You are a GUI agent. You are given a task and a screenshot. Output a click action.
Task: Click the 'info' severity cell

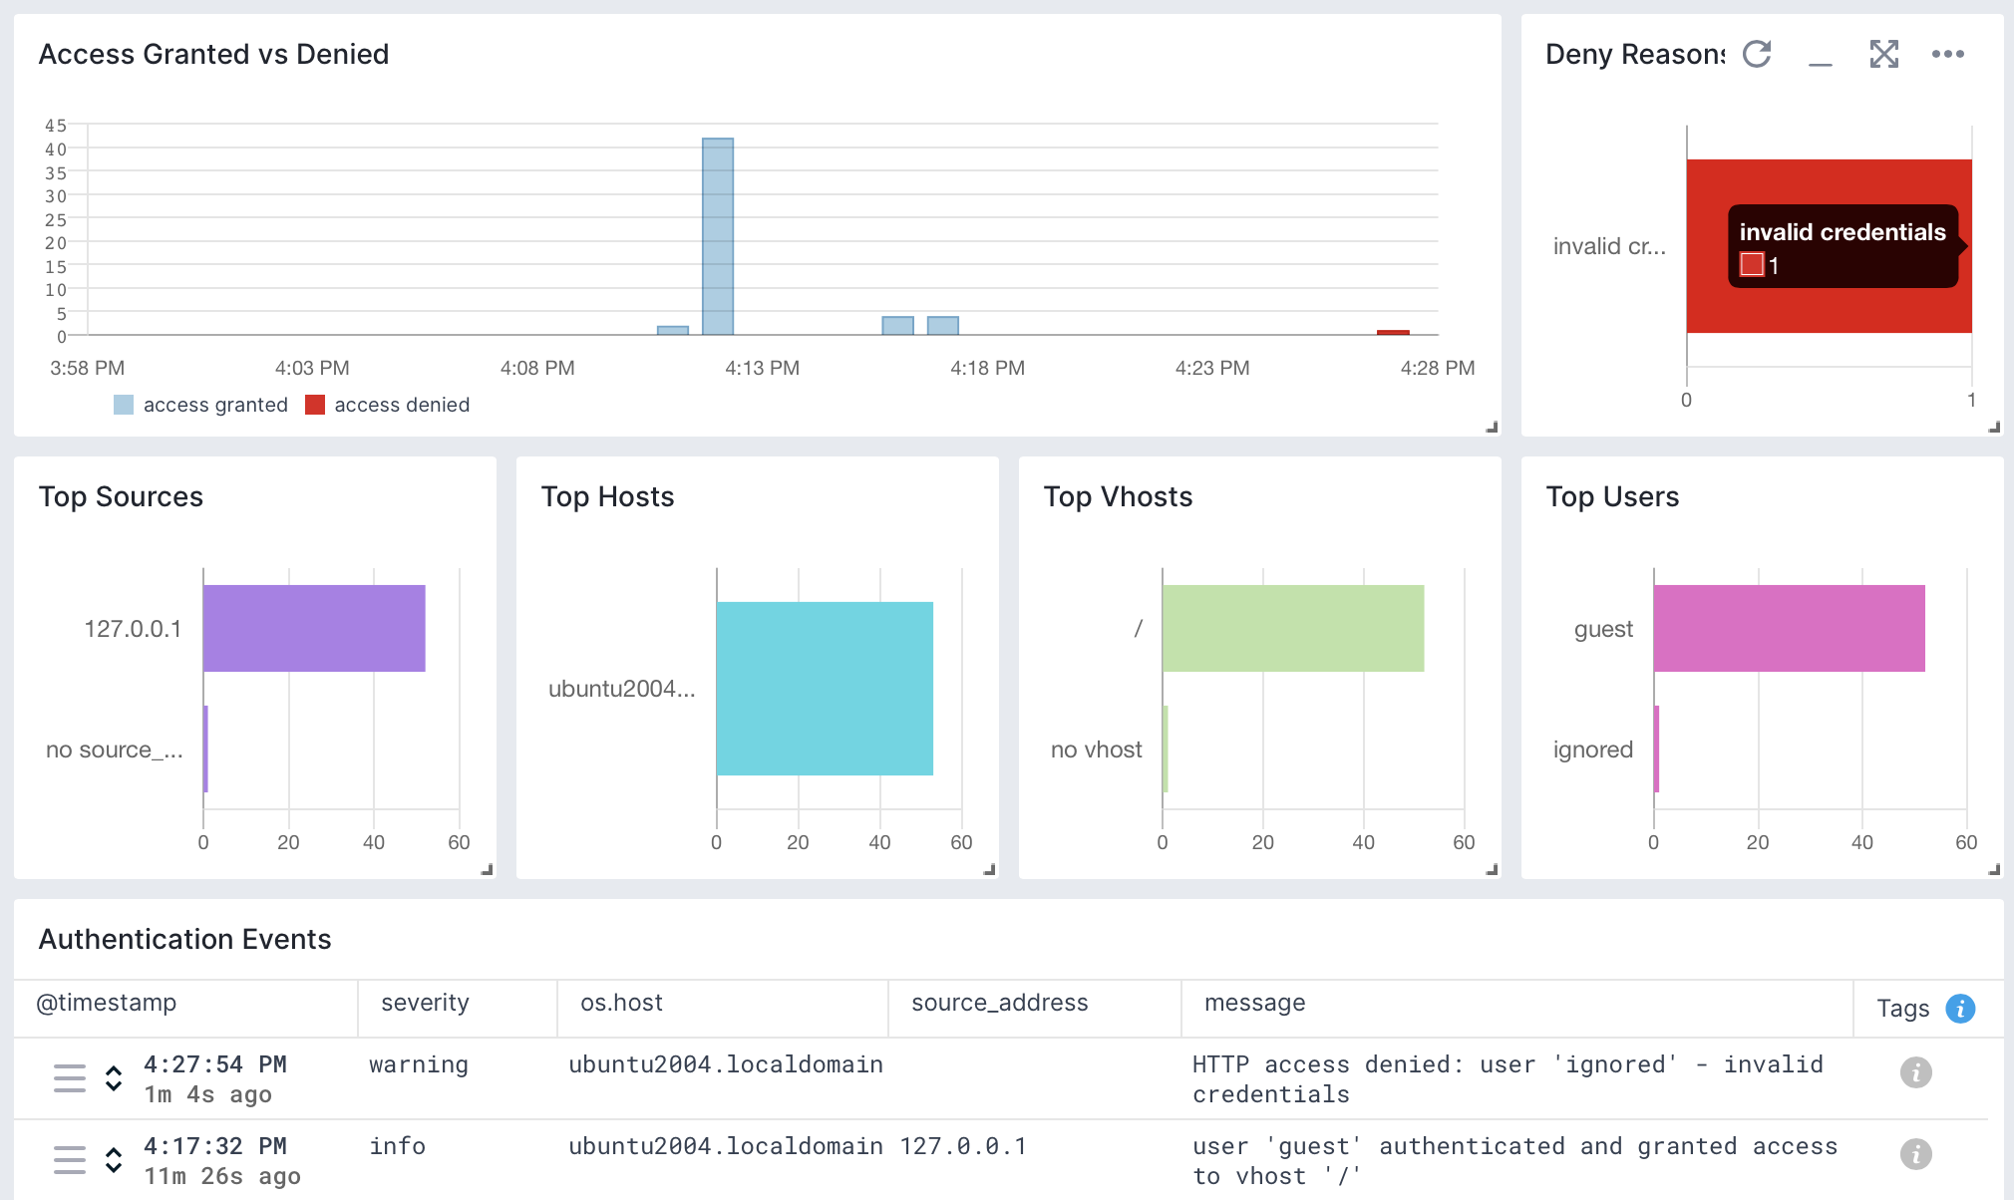pos(397,1146)
